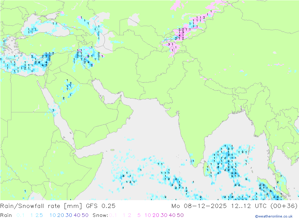
Task: Select the snow legend value 30
Action: 164,215
